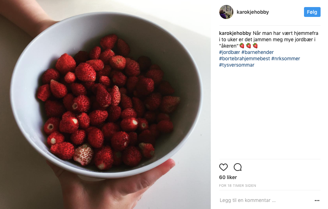Viewport: 328px width, 209px height.
Task: Open the #nrksommer hashtag
Action: click(x=286, y=59)
